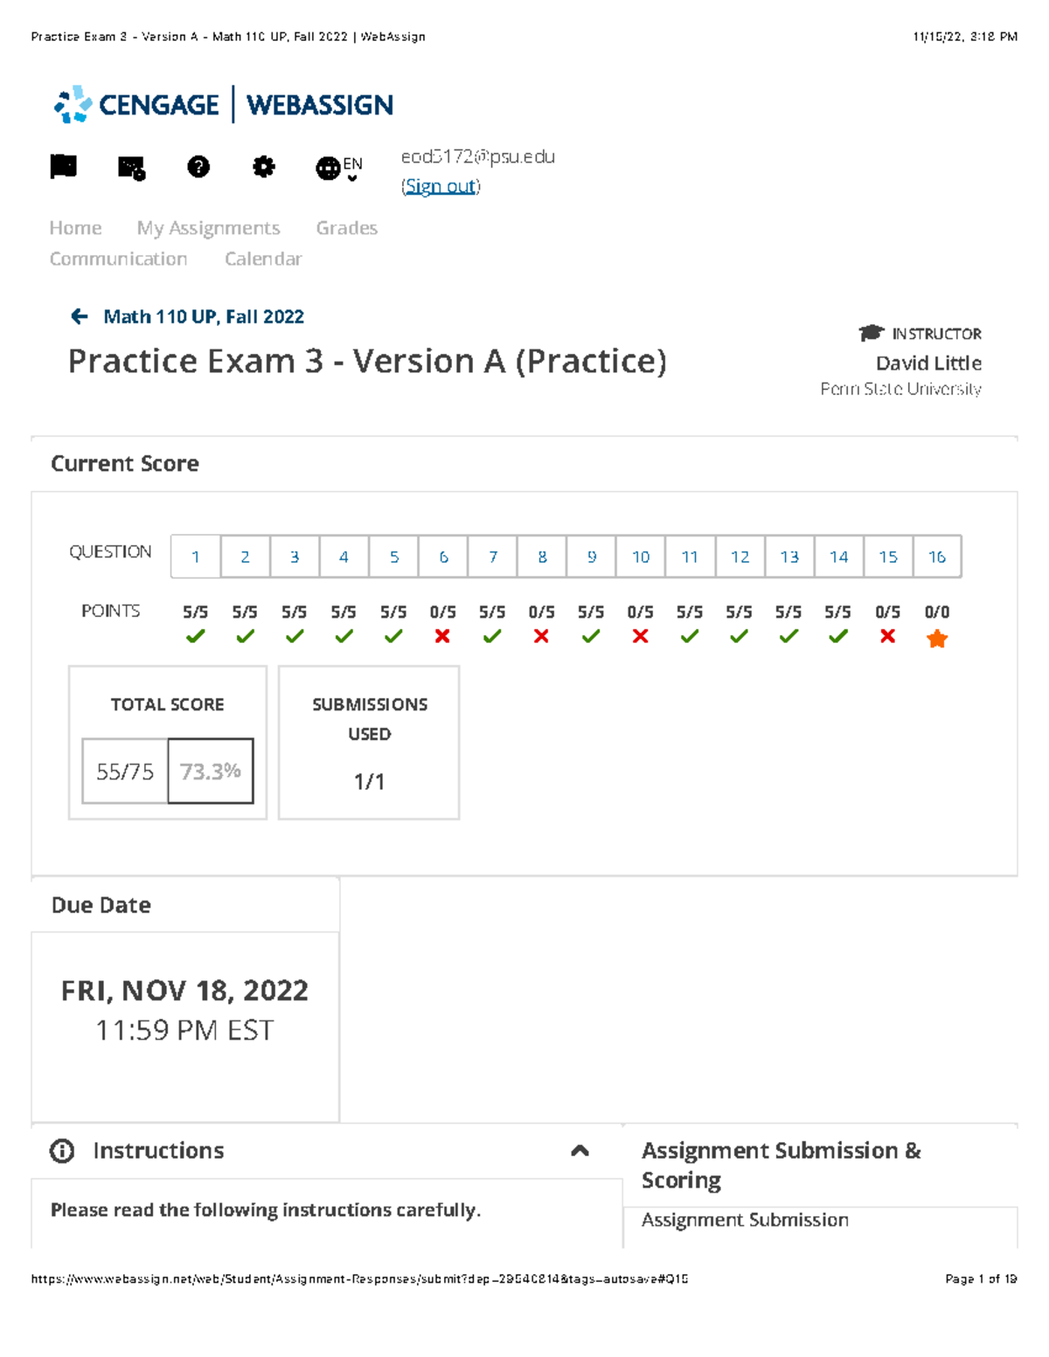Click the Instructions info icon
1049x1357 pixels.
click(61, 1152)
